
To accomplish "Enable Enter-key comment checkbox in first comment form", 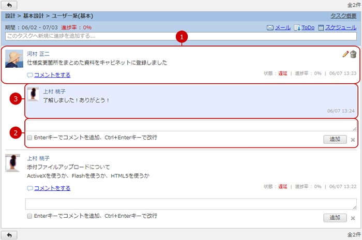I will point(29,138).
